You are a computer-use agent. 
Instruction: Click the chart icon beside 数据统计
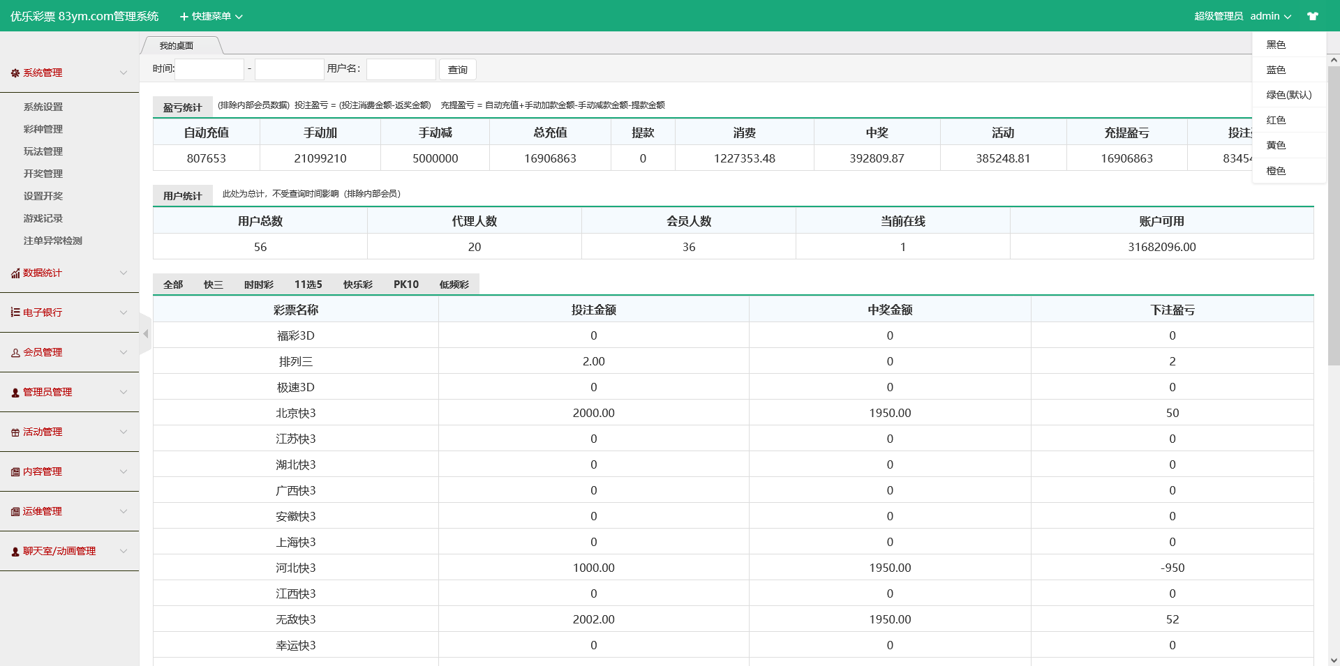(15, 273)
